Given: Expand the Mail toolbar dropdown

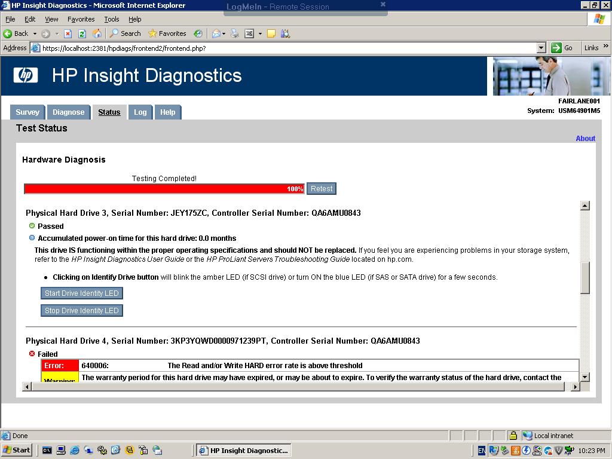Looking at the screenshot, I should coord(224,33).
